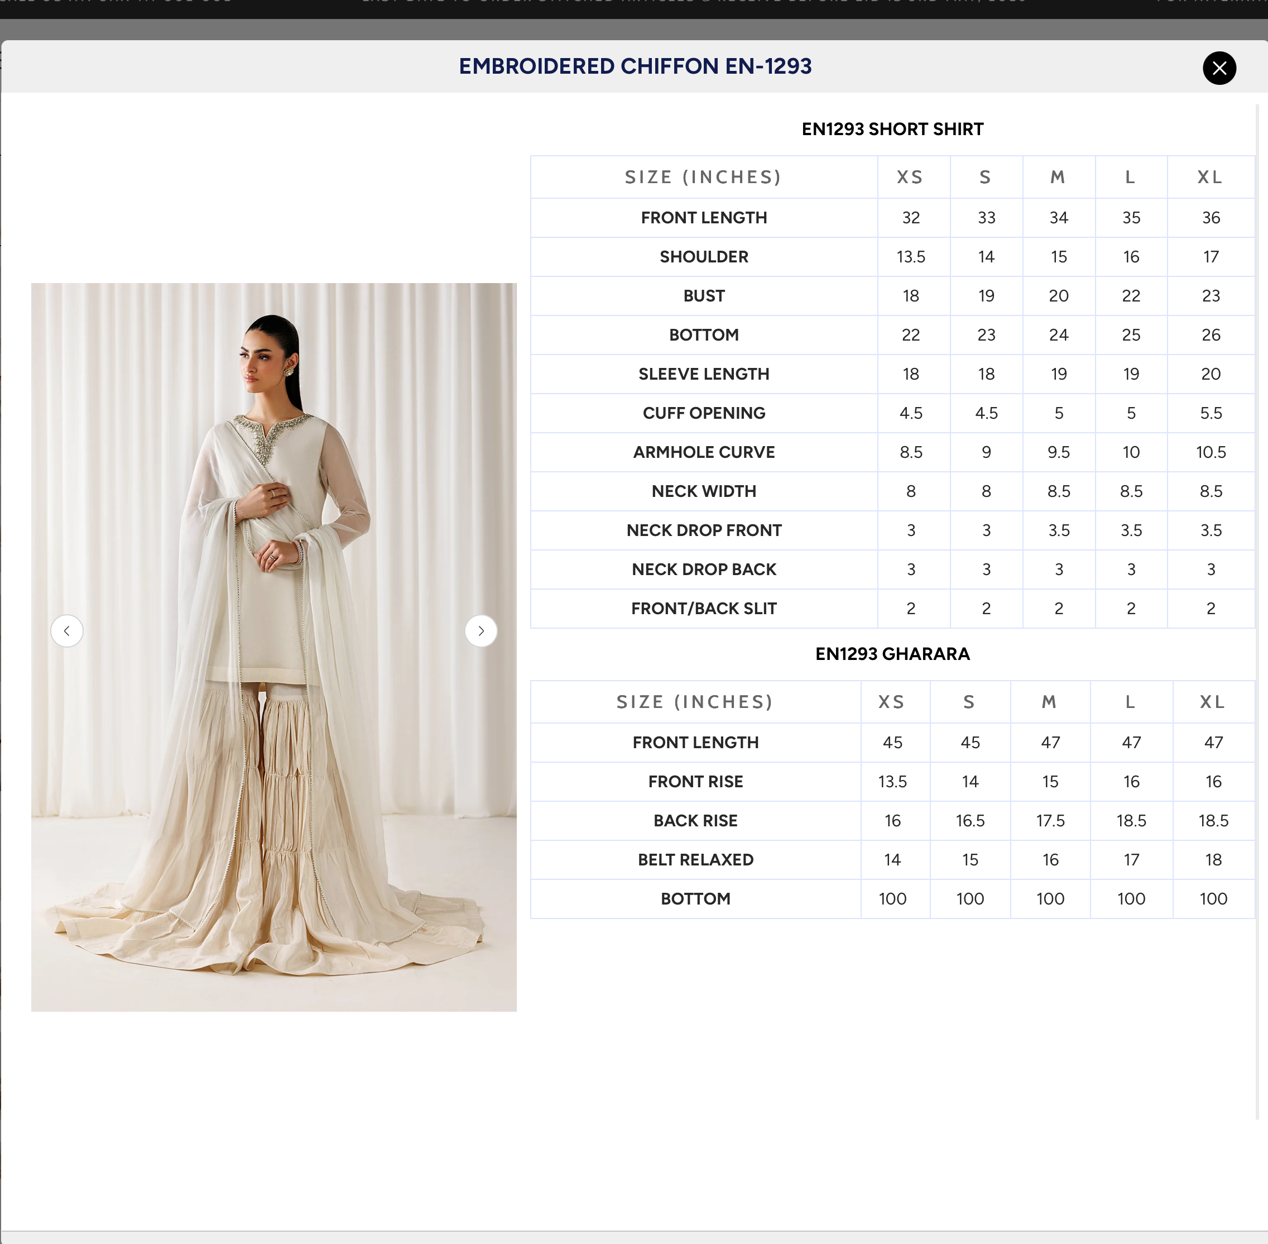This screenshot has height=1244, width=1268.
Task: Click the ARMHOLE CURVE row label
Action: 704,452
